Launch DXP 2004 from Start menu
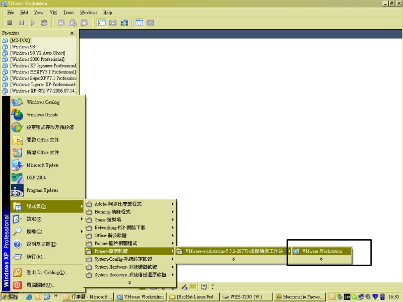Screen dimensions: 403x302 (47, 178)
